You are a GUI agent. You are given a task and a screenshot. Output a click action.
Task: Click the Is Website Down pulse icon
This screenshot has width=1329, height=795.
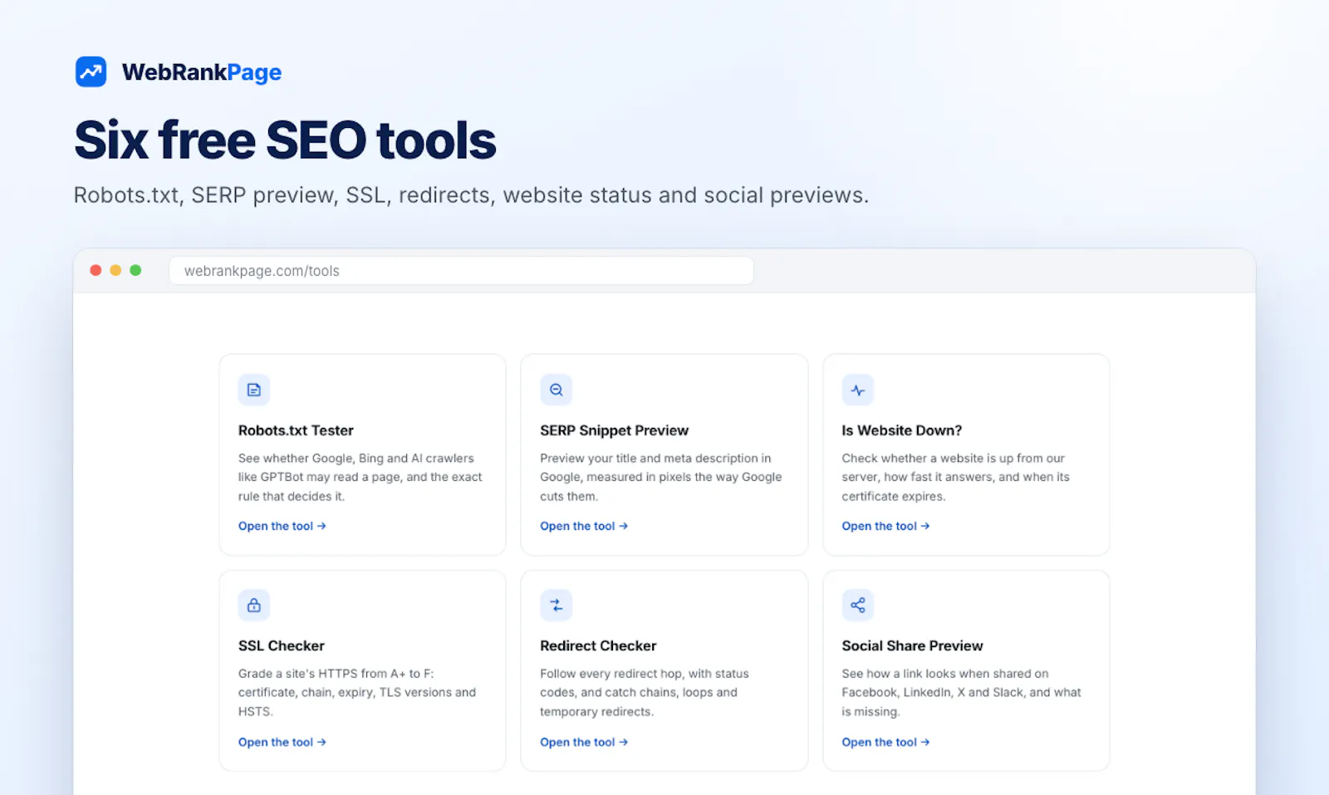pyautogui.click(x=858, y=390)
